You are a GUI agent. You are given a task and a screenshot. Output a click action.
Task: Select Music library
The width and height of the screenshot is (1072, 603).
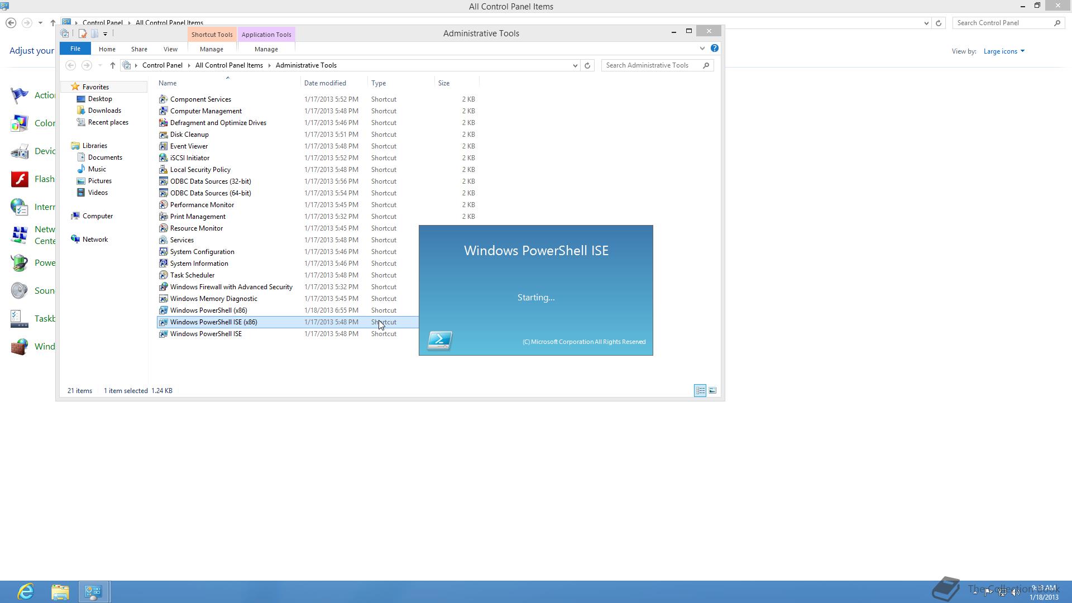97,169
